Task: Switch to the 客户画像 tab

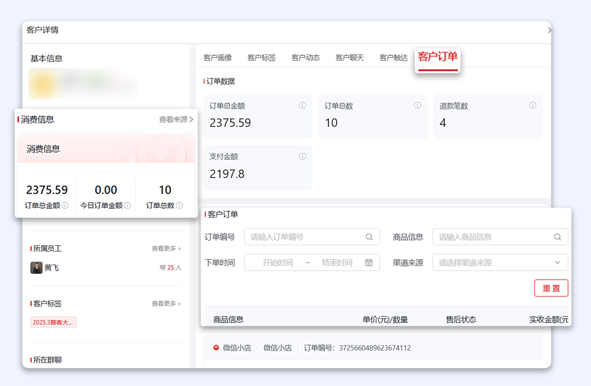Action: tap(218, 57)
